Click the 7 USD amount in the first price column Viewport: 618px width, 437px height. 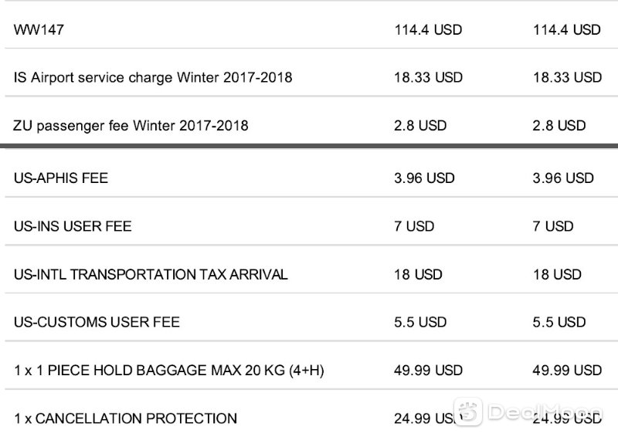tap(414, 226)
